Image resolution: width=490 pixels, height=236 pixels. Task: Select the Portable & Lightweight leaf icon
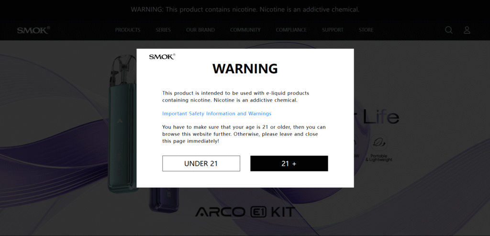[x=379, y=143]
